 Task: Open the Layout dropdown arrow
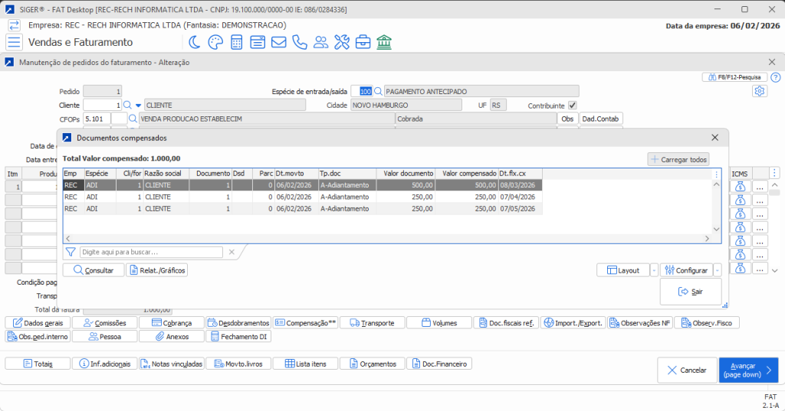pyautogui.click(x=654, y=270)
